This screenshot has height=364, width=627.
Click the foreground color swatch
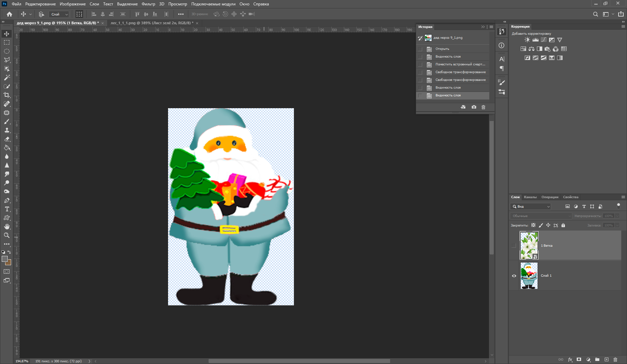4,259
